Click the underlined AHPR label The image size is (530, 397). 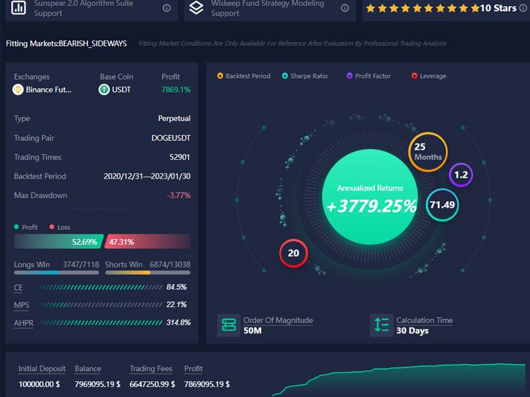tap(23, 323)
